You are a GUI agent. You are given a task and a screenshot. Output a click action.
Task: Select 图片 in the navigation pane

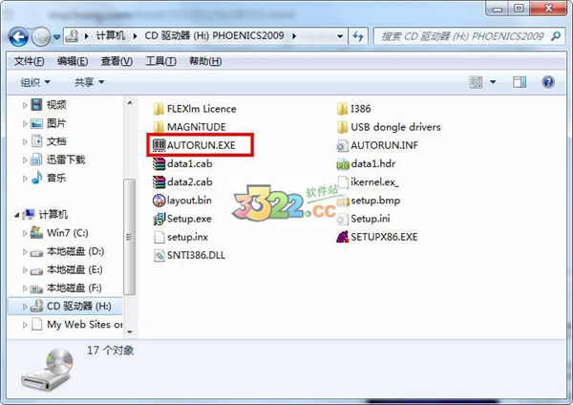click(56, 123)
